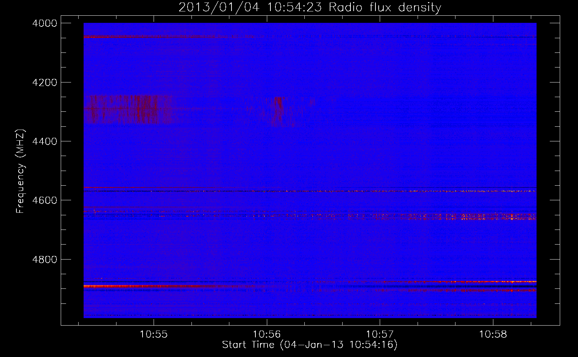Screen dimensions: 578x357
Task: Click the 10:56 time tick label
Action: [267, 335]
